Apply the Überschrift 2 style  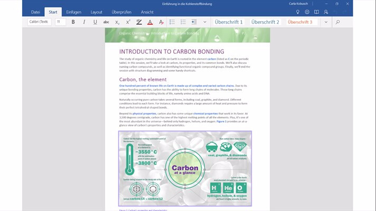[265, 22]
